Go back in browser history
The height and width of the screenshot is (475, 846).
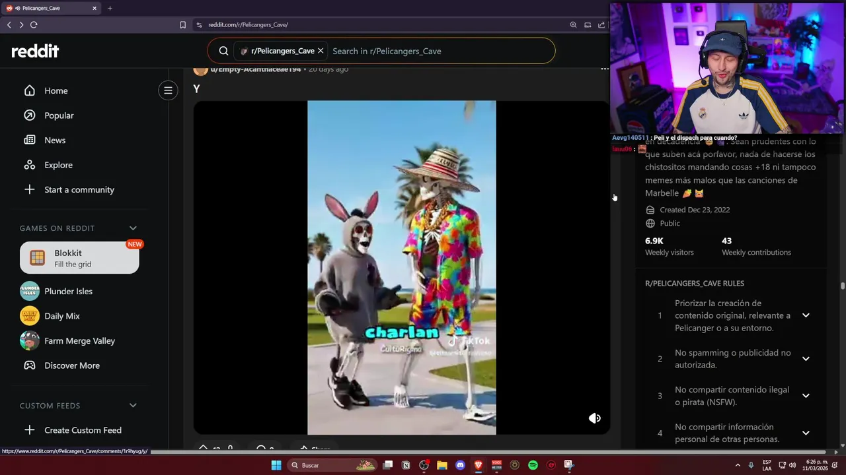coord(9,24)
